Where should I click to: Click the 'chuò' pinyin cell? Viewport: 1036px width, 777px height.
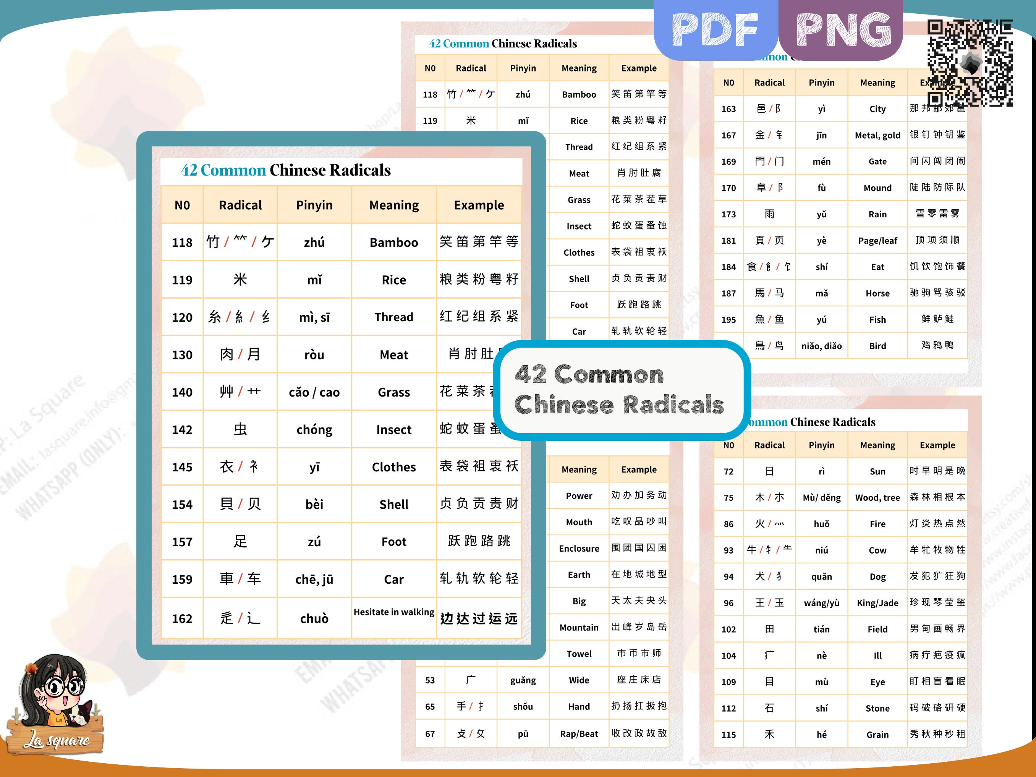314,618
